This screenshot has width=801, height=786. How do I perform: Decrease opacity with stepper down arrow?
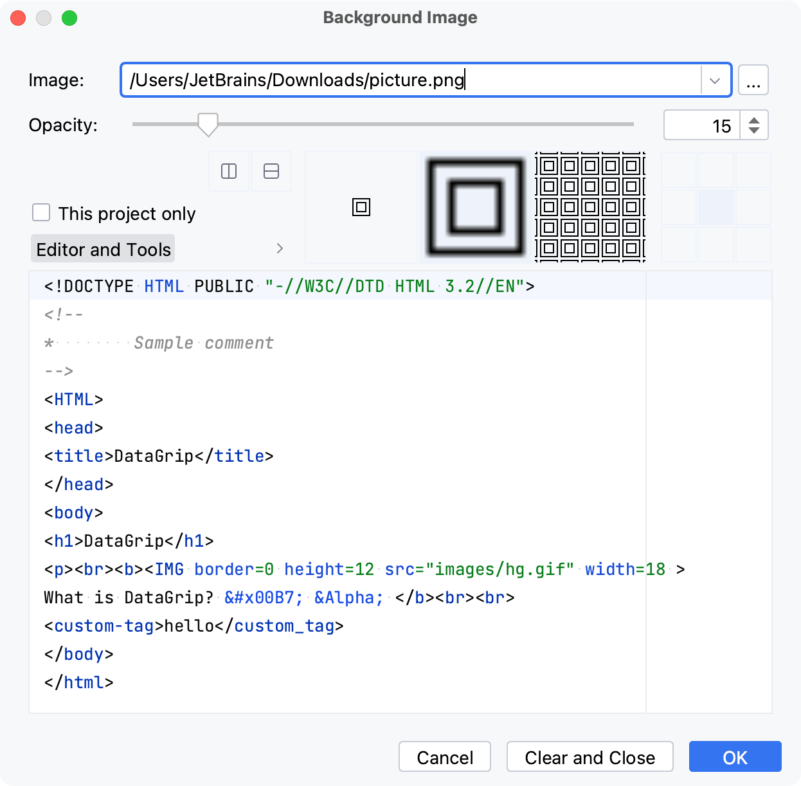754,131
